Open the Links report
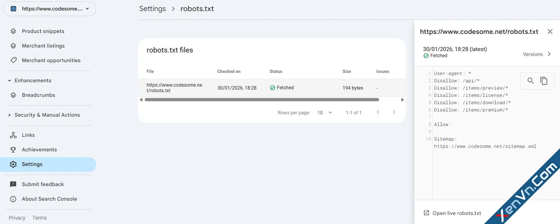 pos(28,135)
